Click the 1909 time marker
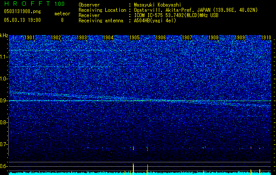Image resolution: width=276 pixels, height=175 pixels. point(240,38)
